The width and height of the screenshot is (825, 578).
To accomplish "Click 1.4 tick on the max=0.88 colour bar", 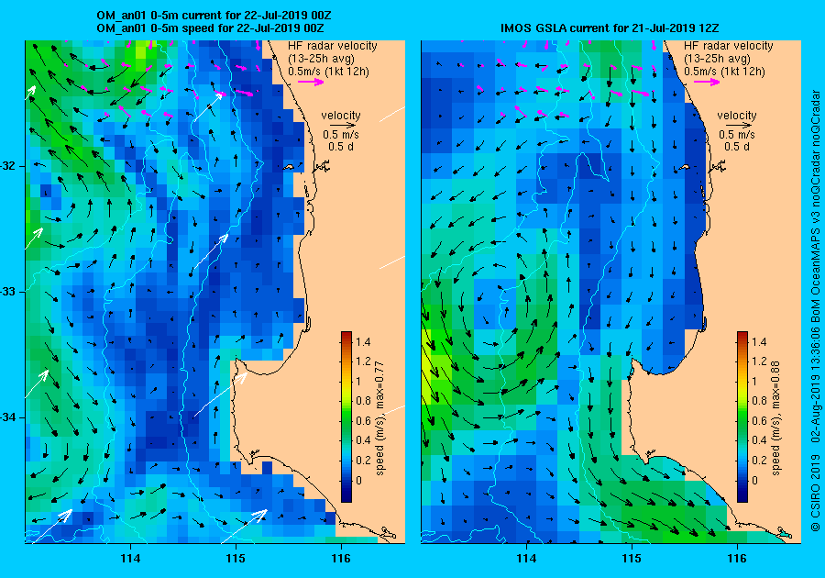I will (759, 341).
